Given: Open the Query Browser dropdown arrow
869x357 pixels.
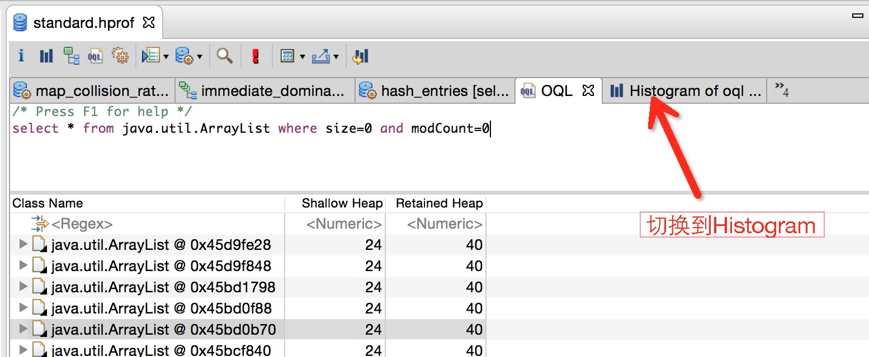Looking at the screenshot, I should [x=200, y=57].
